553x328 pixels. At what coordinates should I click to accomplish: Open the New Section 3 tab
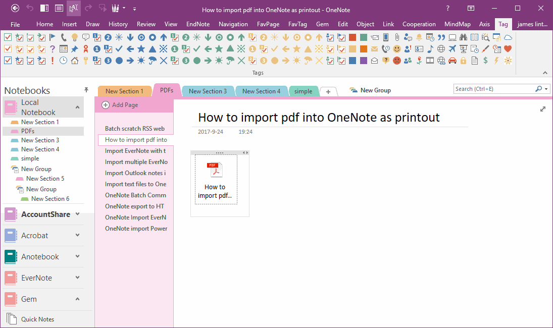pyautogui.click(x=208, y=91)
